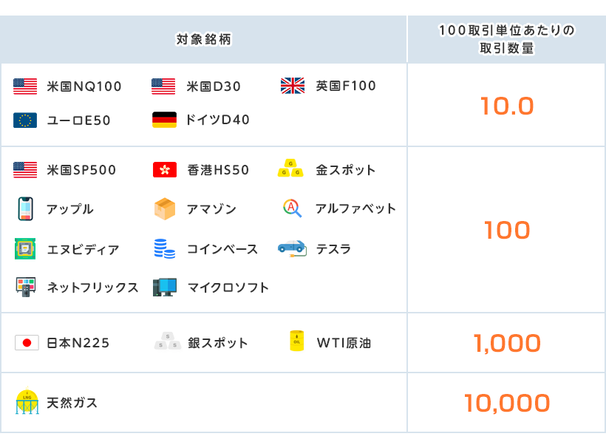Click the 米国SP500 label text

(x=81, y=170)
